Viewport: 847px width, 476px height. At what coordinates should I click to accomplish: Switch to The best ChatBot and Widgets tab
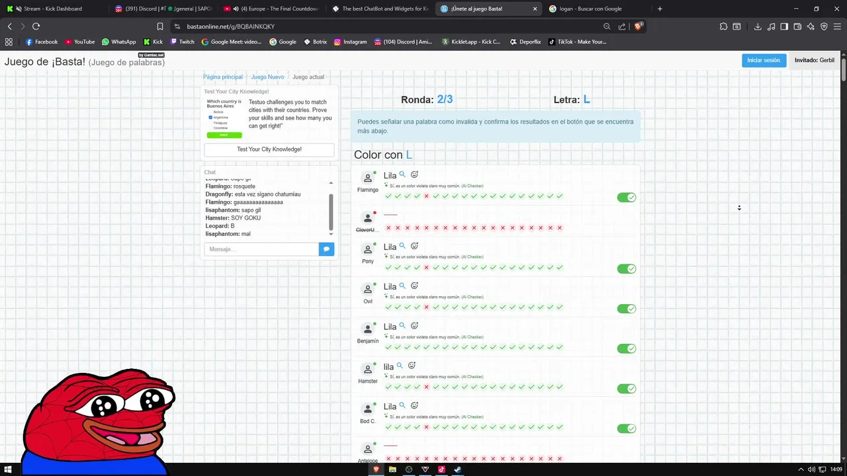coord(380,9)
